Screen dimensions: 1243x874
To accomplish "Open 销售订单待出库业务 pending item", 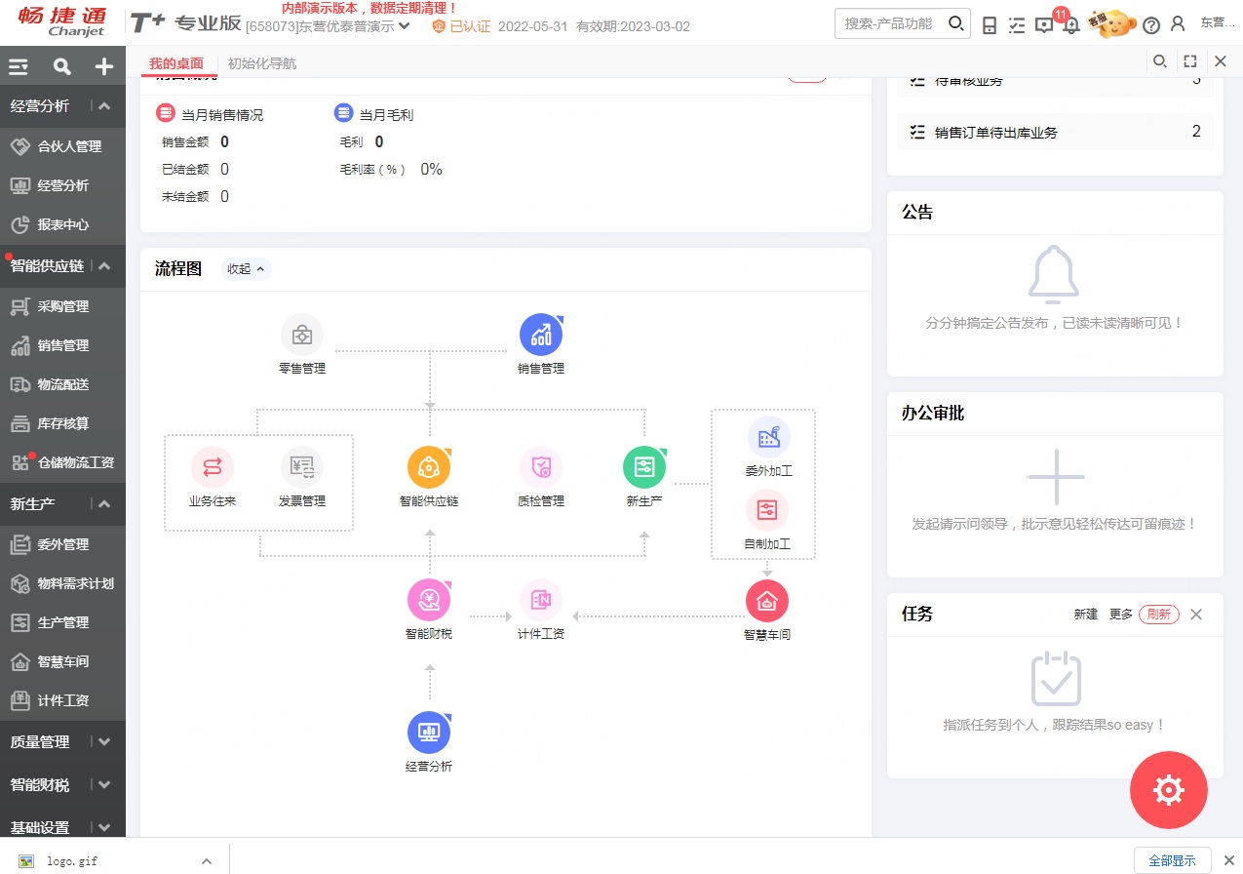I will pyautogui.click(x=1055, y=132).
